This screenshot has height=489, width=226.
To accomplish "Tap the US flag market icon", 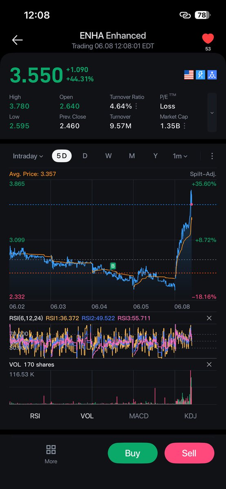I will [189, 75].
